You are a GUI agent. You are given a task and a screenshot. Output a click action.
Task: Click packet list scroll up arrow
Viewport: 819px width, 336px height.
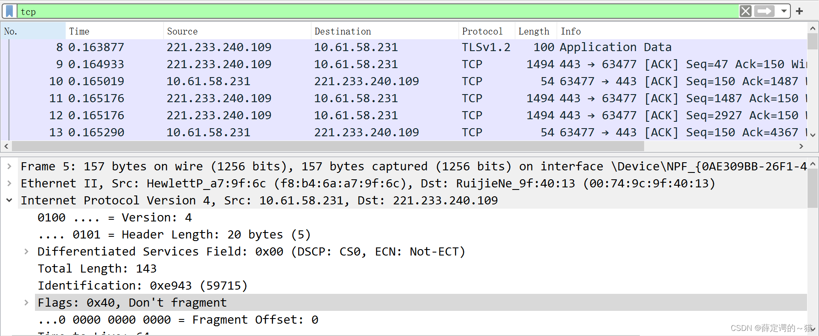tap(813, 29)
